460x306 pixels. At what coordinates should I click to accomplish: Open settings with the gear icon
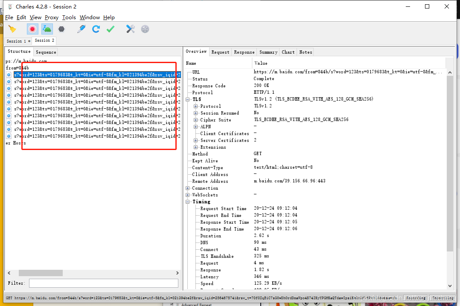click(145, 29)
